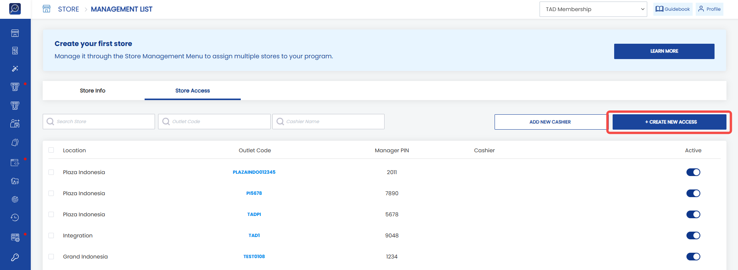Open the Profile button

click(x=709, y=9)
